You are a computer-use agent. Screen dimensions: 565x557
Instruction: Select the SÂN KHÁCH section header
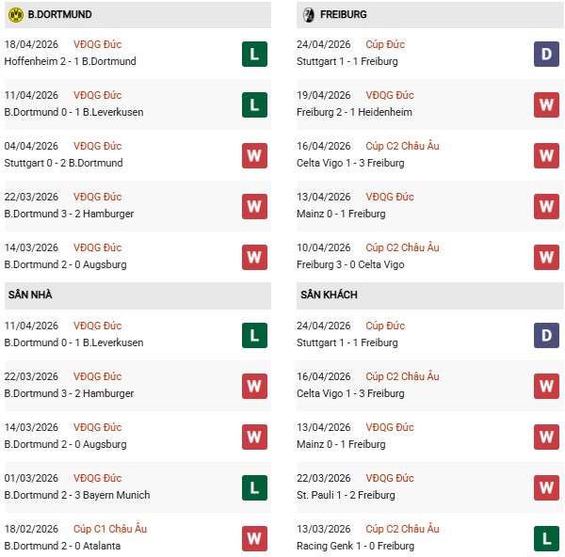(329, 295)
